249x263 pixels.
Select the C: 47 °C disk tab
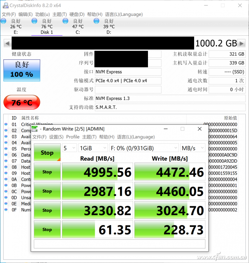coord(78,27)
